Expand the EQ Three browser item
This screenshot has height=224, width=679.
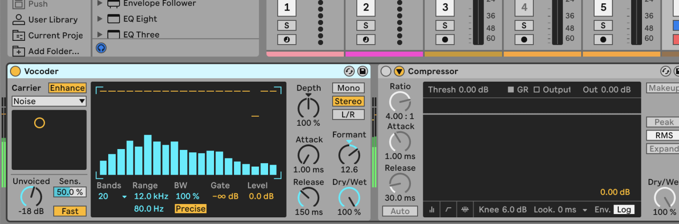[x=100, y=34]
